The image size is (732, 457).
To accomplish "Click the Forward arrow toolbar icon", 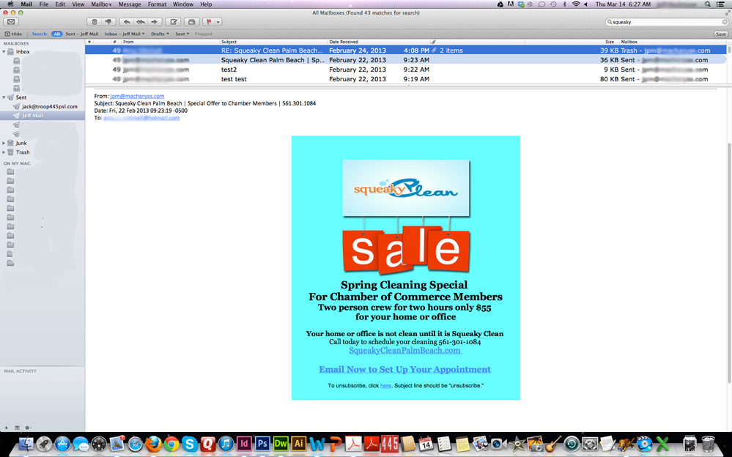I will pyautogui.click(x=155, y=22).
